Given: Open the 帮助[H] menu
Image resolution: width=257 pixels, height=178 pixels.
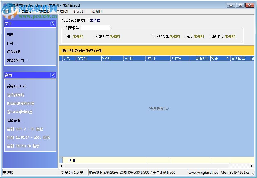Looking at the screenshot, I should pyautogui.click(x=96, y=11).
